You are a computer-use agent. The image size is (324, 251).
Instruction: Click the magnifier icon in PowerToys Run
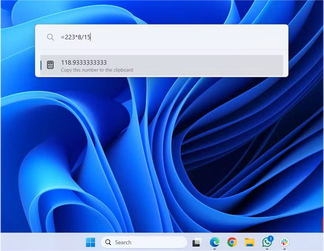coord(51,37)
